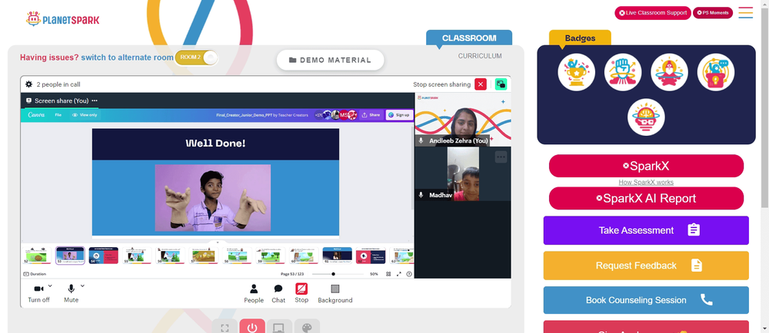Click Request Feedback button
The width and height of the screenshot is (769, 333).
point(646,265)
